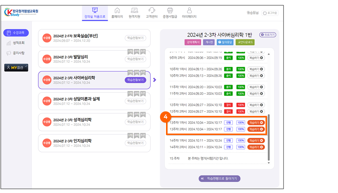Screen dimensions: 338x193
Task: Click the 증명서발급 printer icon
Action: (x=170, y=11)
